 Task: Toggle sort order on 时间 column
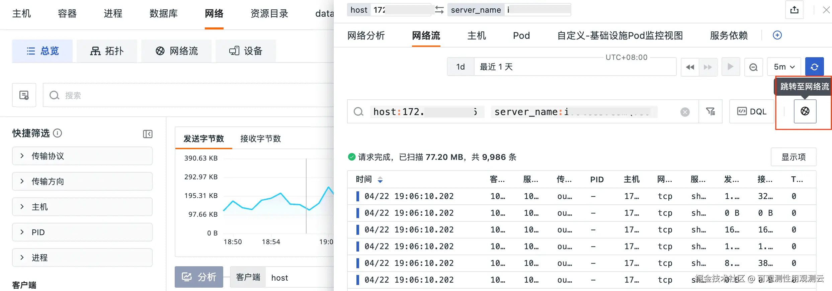click(x=380, y=180)
